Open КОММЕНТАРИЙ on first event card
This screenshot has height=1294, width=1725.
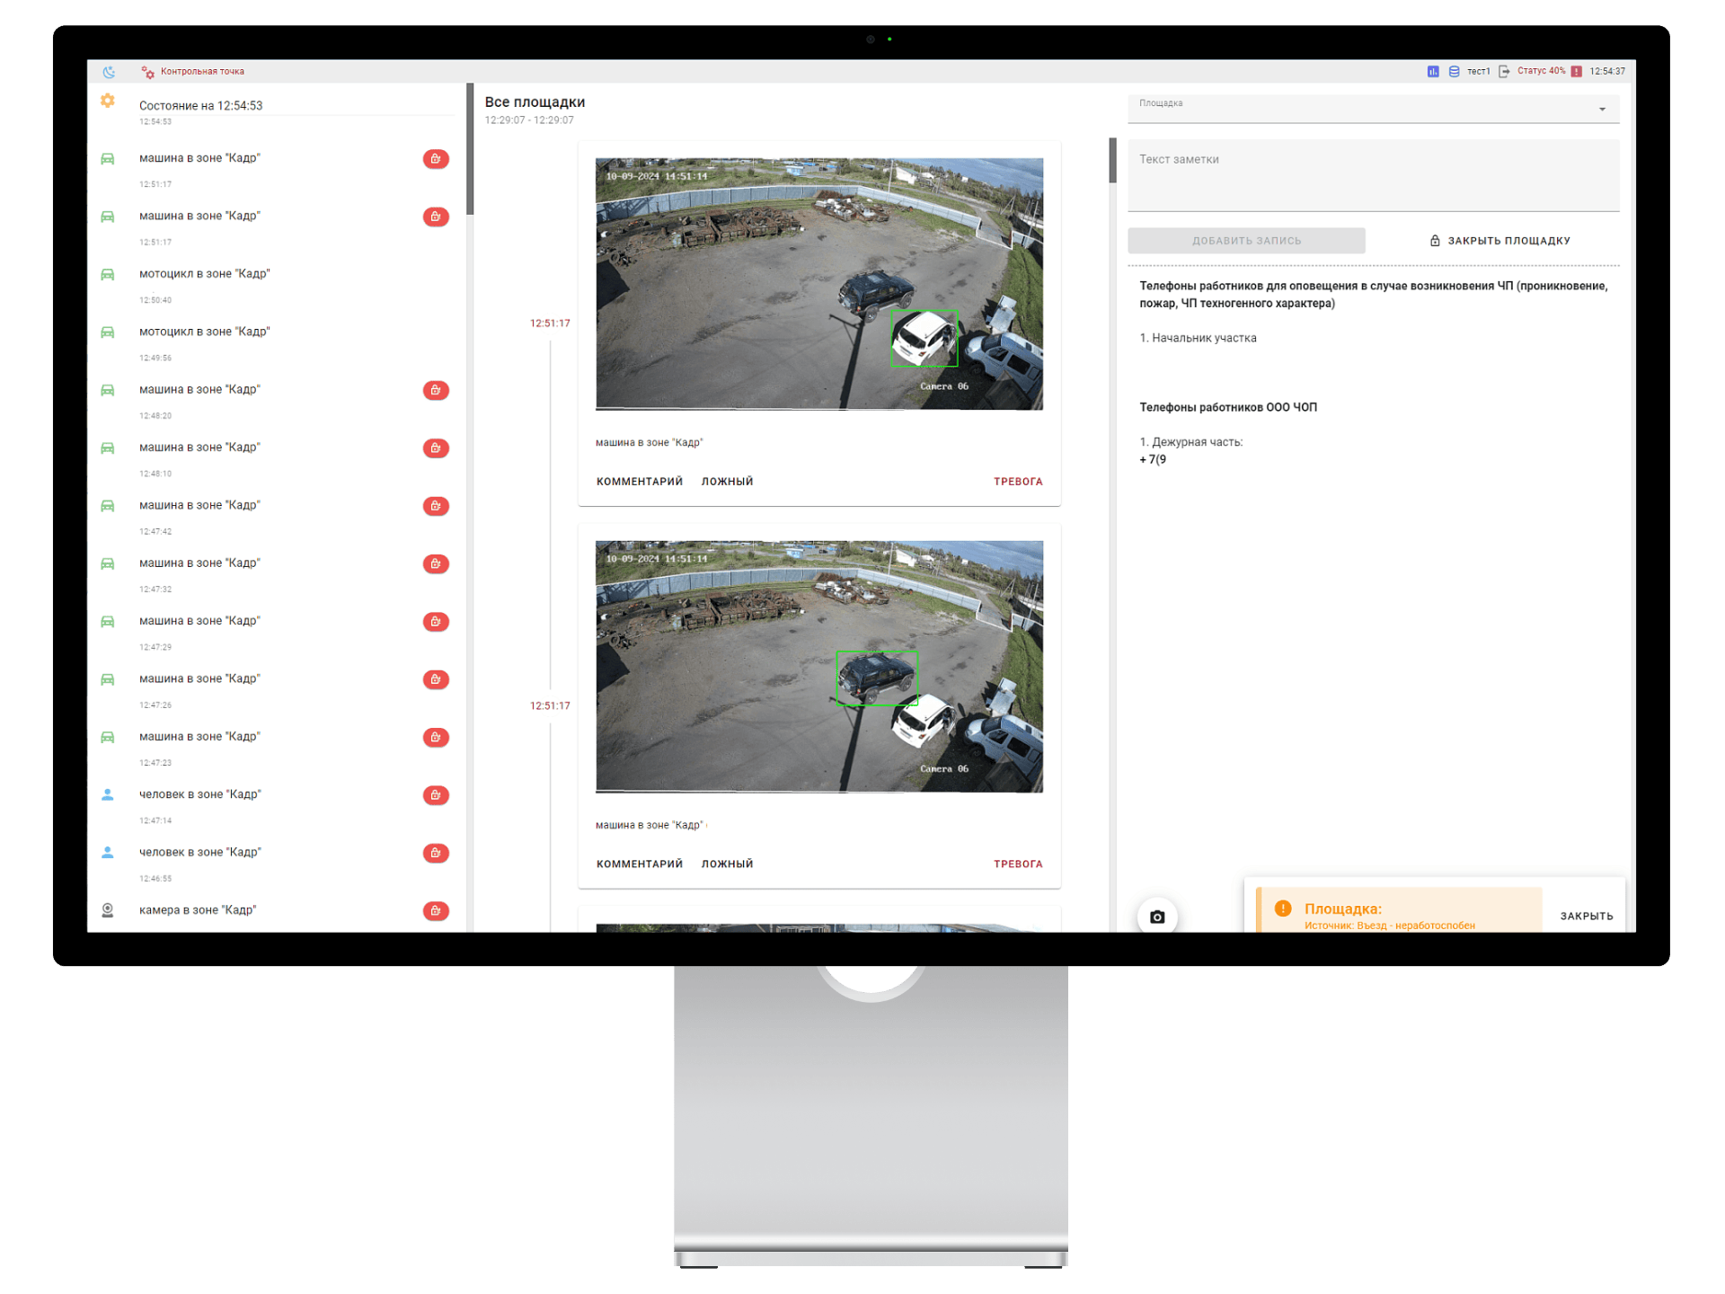click(639, 482)
